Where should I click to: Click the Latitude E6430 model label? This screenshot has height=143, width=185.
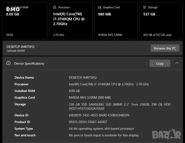pyautogui.click(x=16, y=51)
